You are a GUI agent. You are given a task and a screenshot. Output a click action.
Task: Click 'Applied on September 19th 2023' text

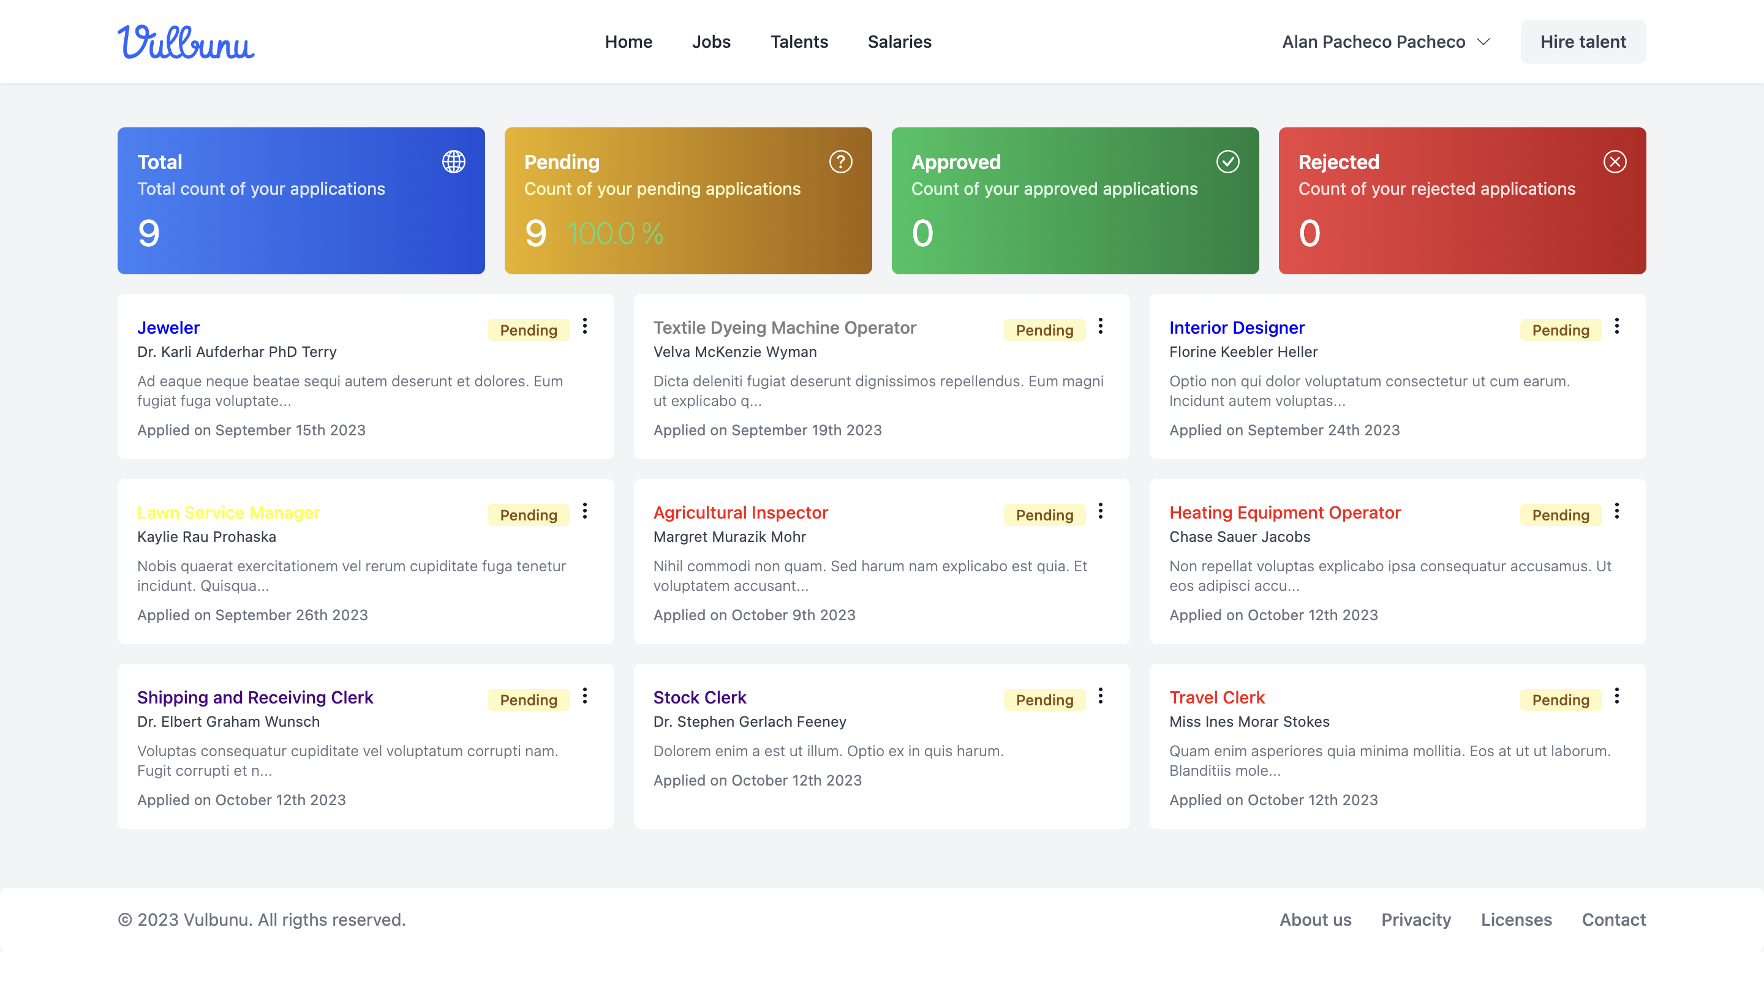767,430
